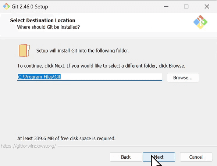Click the 'Setup will install Git' message

pos(83,51)
